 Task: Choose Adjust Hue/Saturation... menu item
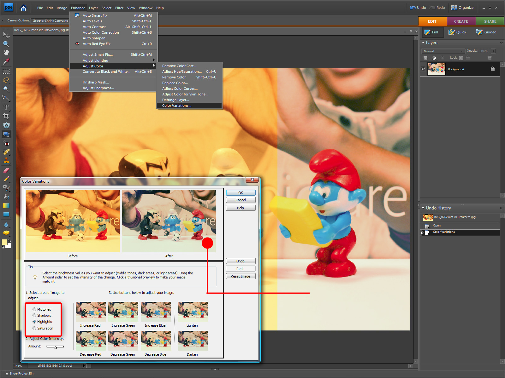point(189,72)
